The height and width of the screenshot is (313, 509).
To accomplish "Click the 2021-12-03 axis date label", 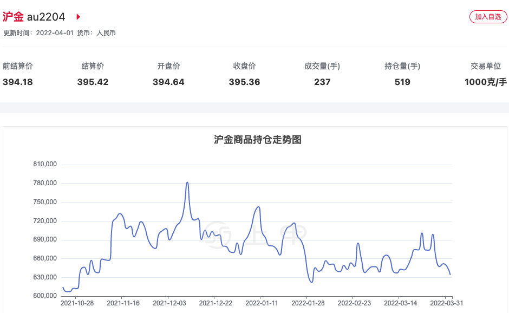I will coord(169,304).
